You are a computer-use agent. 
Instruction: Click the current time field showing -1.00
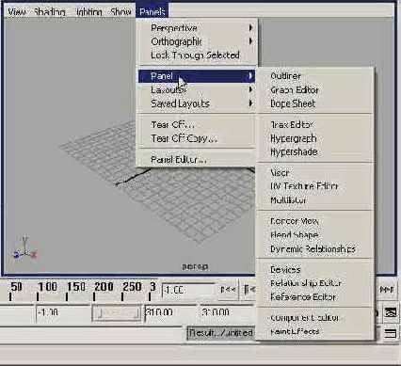coord(188,290)
